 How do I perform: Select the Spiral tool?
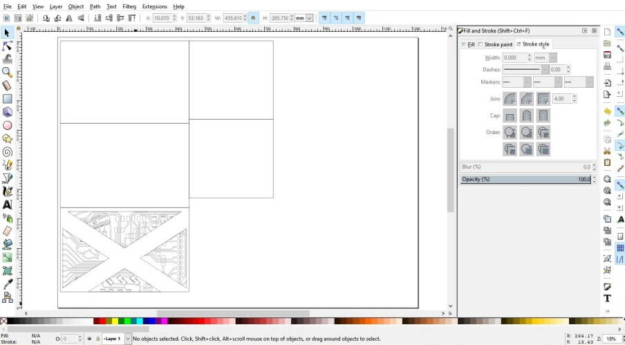coord(8,152)
